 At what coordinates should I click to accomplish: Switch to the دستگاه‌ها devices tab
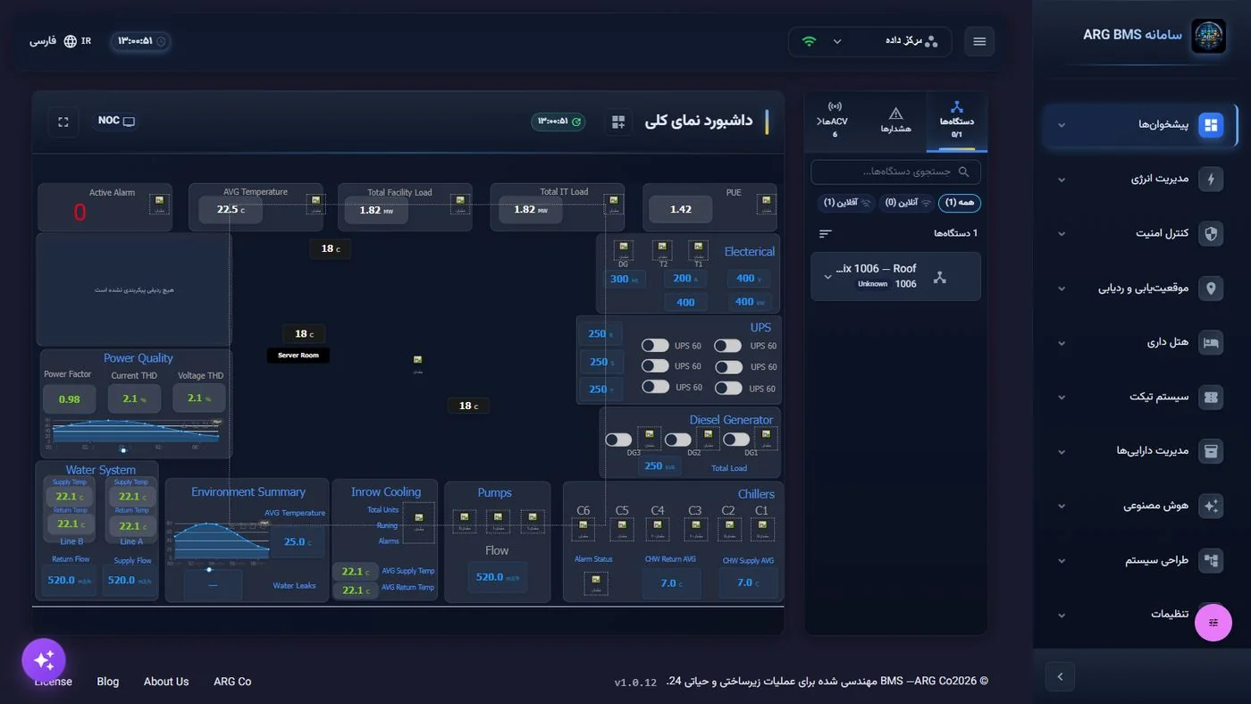point(957,121)
